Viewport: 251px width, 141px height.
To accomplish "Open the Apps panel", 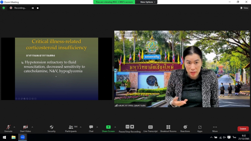I will point(200,128).
